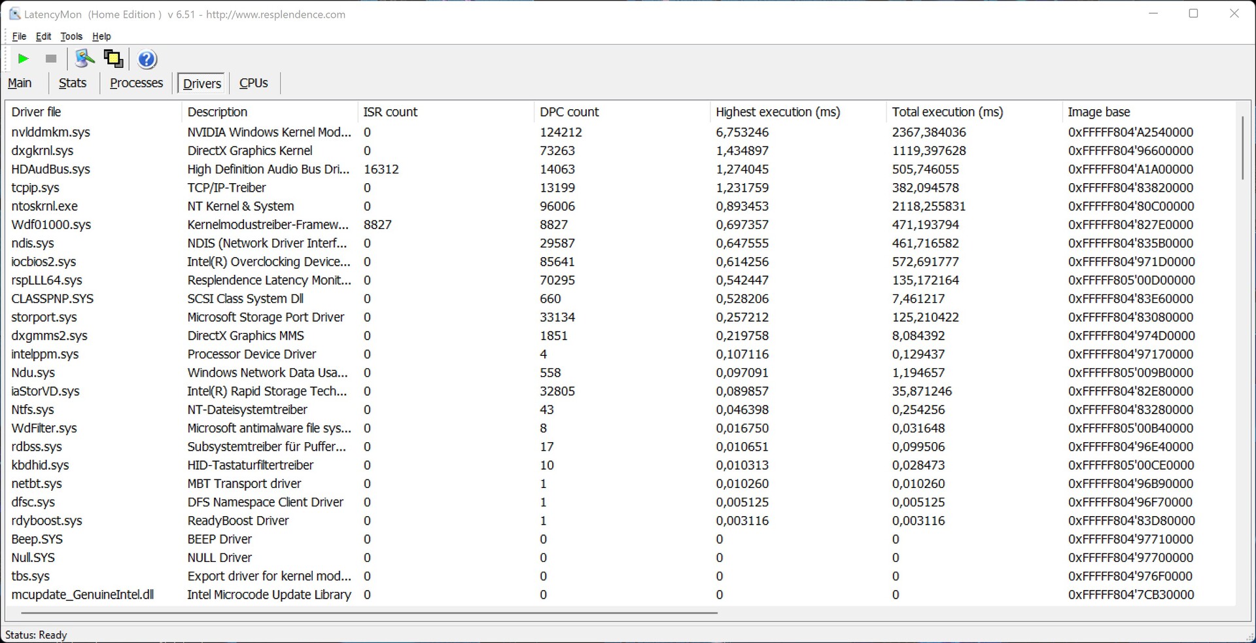Sort by the Description column header
The height and width of the screenshot is (643, 1256).
(x=270, y=112)
